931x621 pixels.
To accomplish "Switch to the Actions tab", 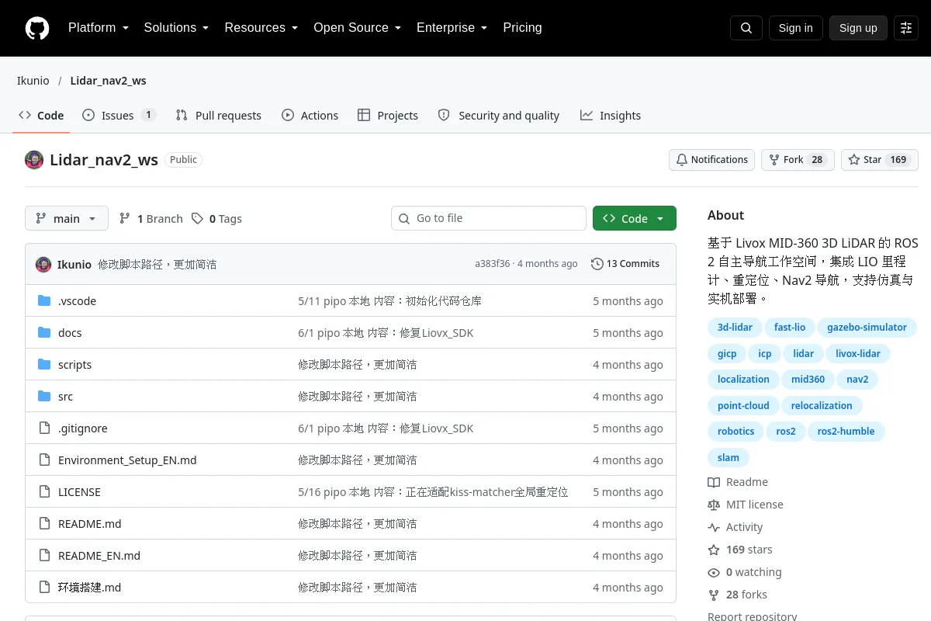I will click(x=310, y=115).
